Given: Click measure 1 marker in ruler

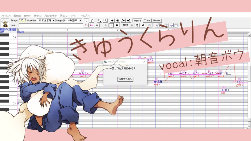Looking at the screenshot, I should 68,30.
